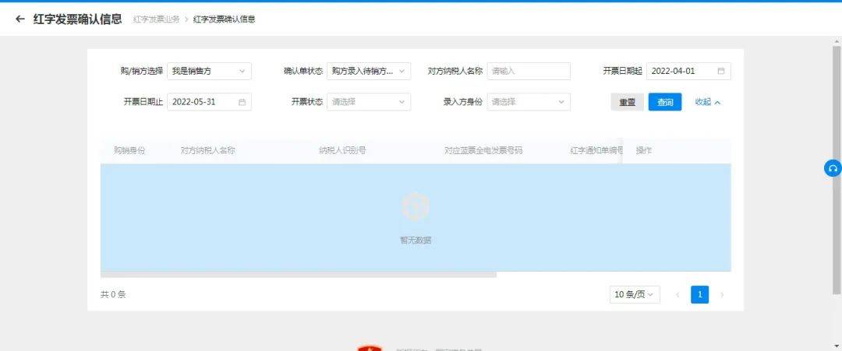Click the page vertical scrollbar
The width and height of the screenshot is (842, 351).
(x=837, y=170)
